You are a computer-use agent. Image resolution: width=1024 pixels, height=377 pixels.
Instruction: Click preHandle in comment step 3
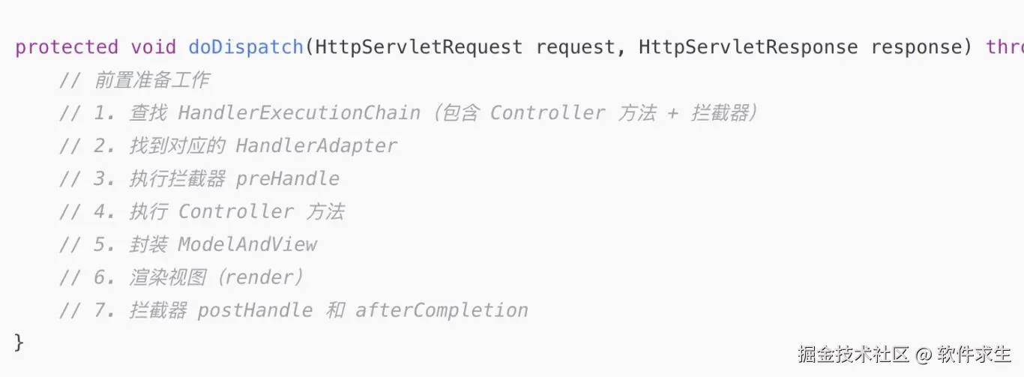tap(287, 178)
